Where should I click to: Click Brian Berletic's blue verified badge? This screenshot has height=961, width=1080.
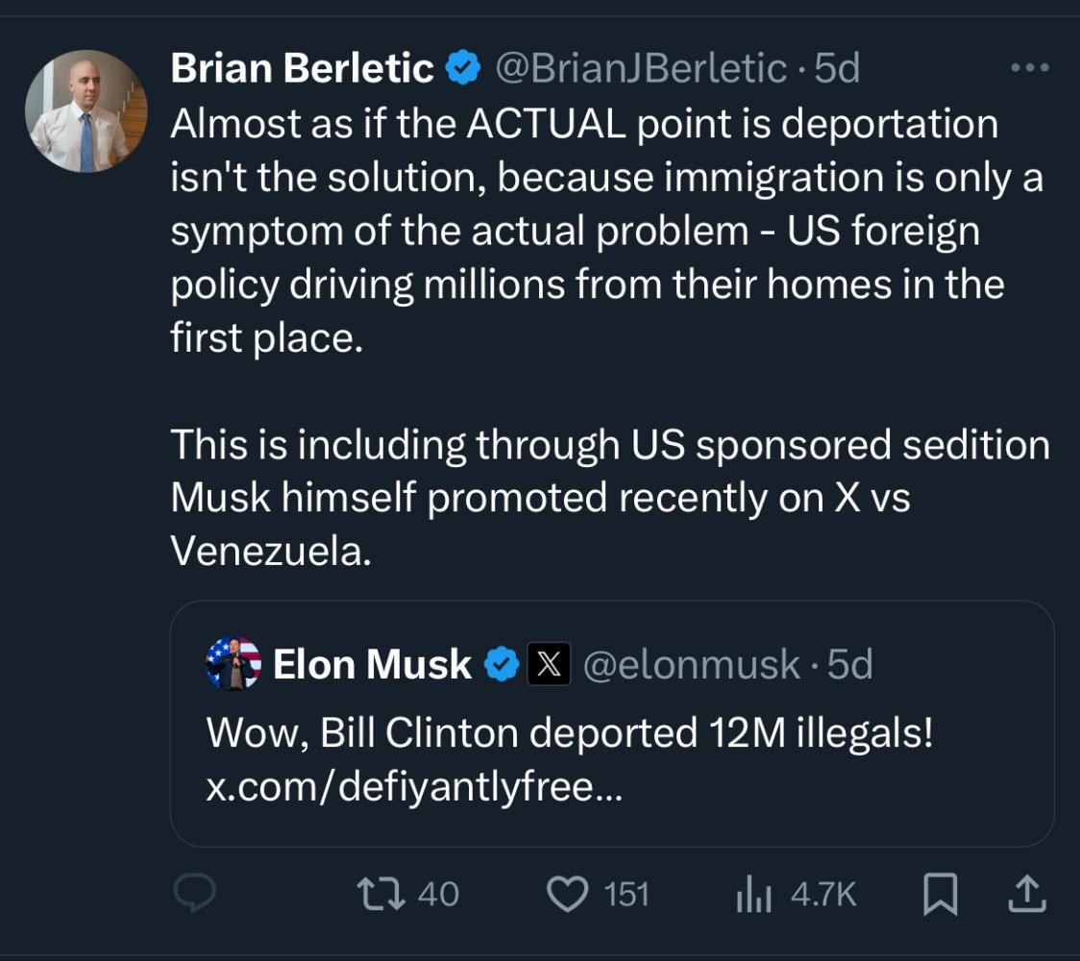click(464, 68)
